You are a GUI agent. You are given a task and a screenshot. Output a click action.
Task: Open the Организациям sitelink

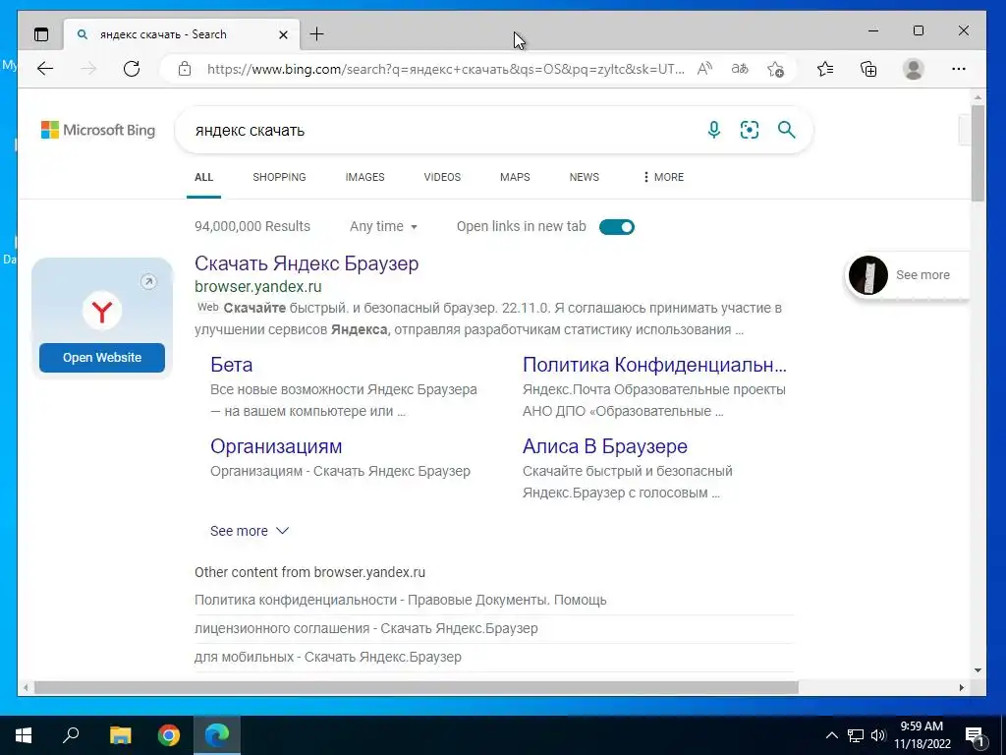pos(276,446)
